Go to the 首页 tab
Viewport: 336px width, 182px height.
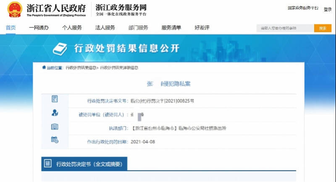10,28
